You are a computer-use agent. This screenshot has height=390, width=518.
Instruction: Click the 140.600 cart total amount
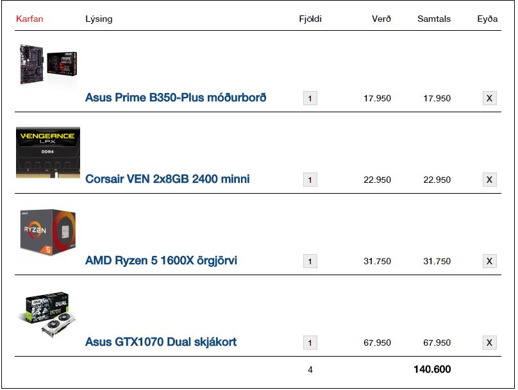(432, 369)
